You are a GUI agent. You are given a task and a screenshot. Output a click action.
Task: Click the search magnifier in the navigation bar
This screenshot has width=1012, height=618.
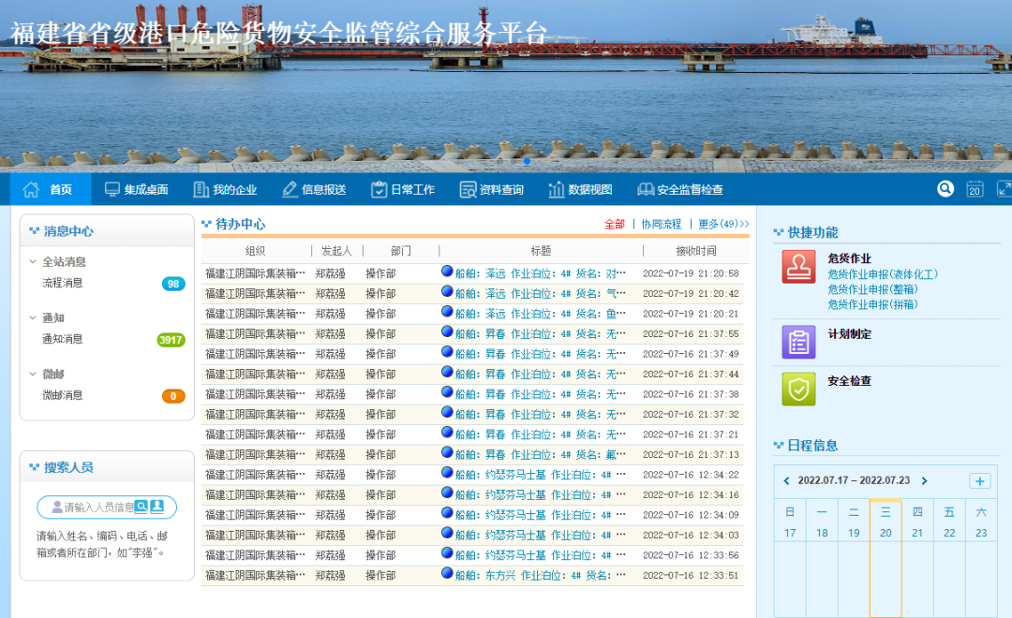coord(945,188)
